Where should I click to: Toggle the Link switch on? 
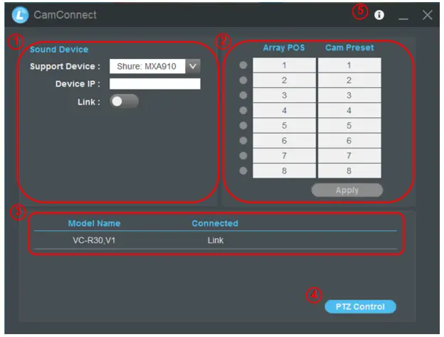124,101
